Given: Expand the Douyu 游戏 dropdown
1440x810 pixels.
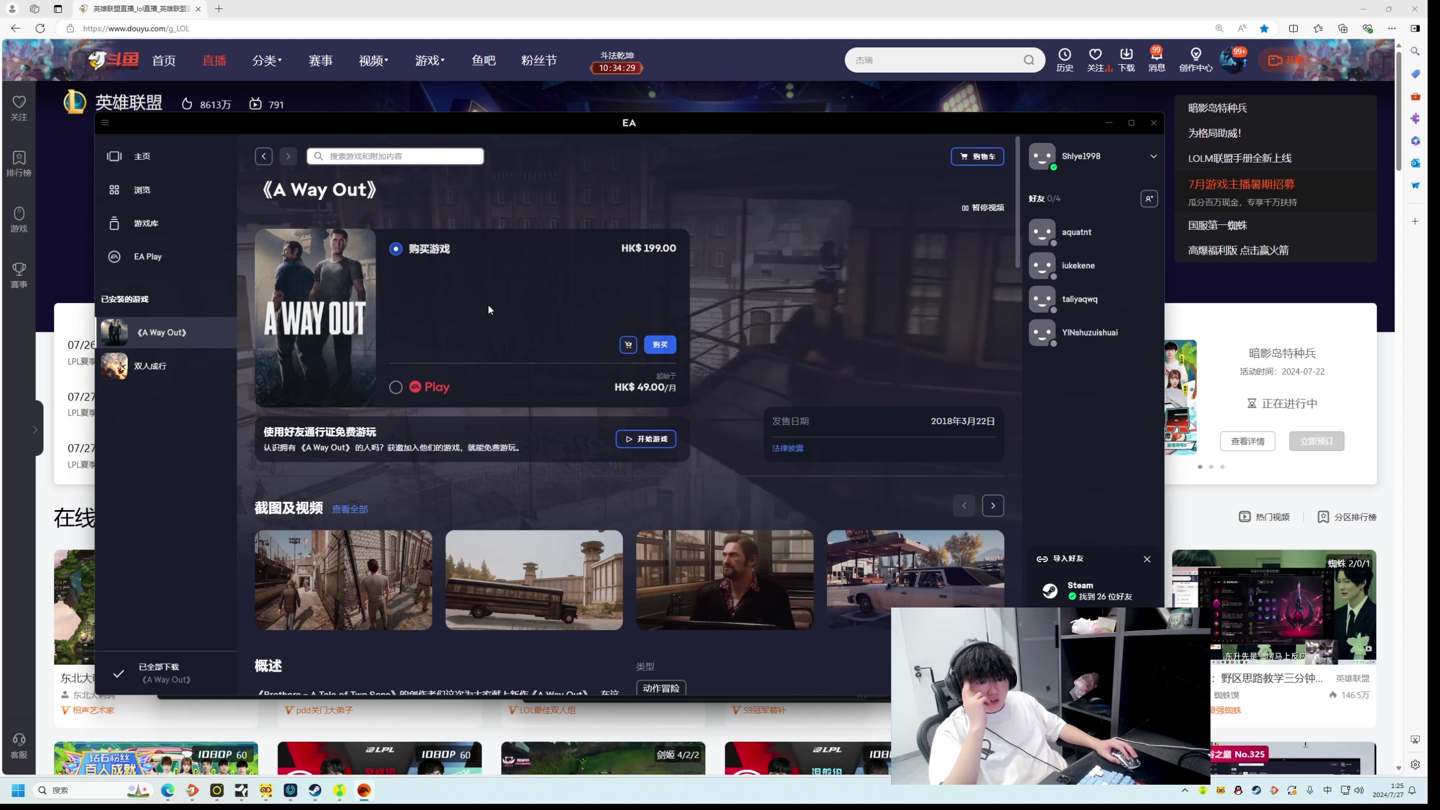Looking at the screenshot, I should (x=430, y=60).
